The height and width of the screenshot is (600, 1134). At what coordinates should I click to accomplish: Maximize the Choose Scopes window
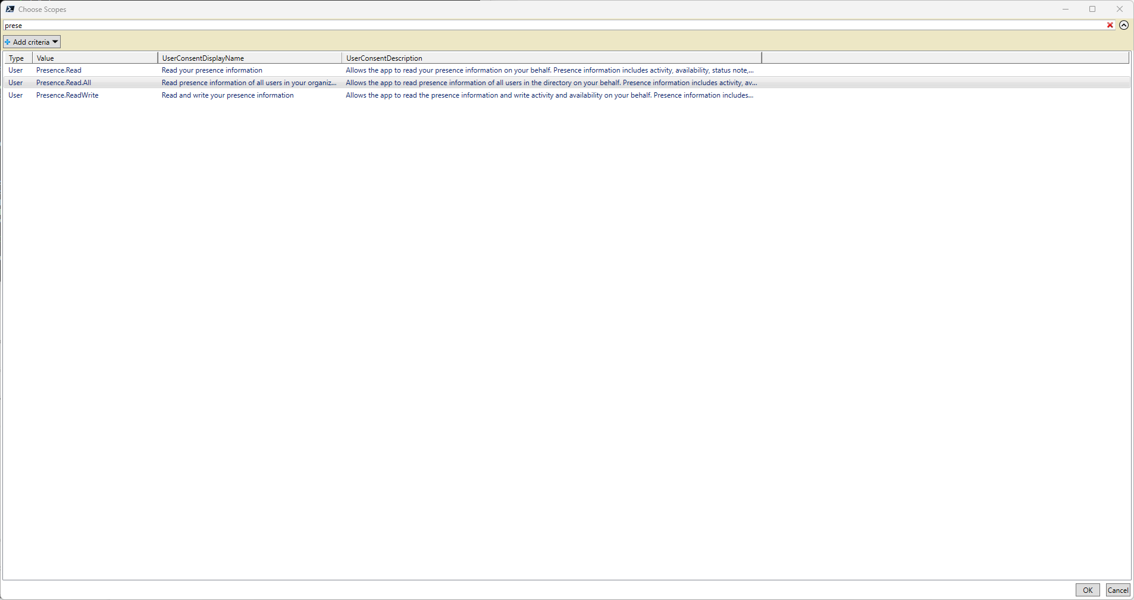point(1092,9)
